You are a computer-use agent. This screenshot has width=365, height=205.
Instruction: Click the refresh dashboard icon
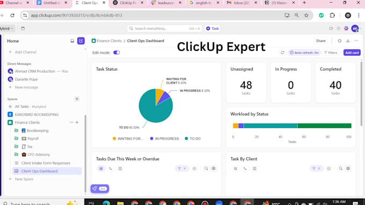[x=282, y=52]
